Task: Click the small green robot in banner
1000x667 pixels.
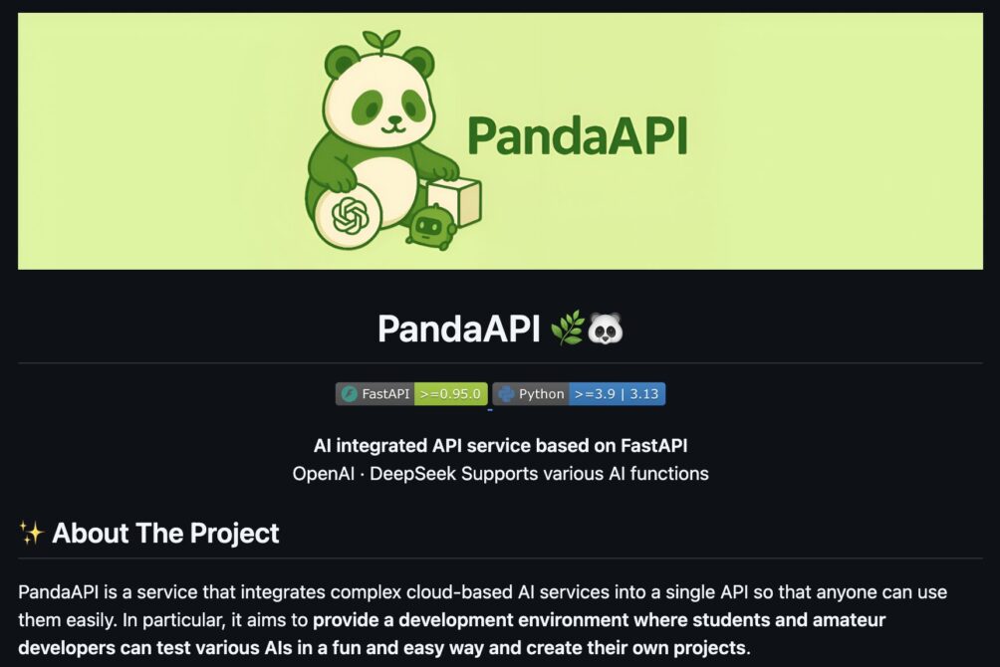Action: pos(430,227)
